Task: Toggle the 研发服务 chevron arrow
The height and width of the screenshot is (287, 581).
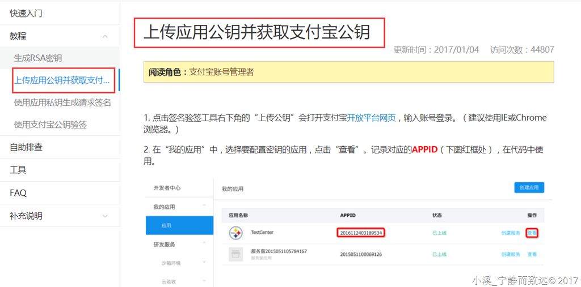Action: (x=204, y=243)
